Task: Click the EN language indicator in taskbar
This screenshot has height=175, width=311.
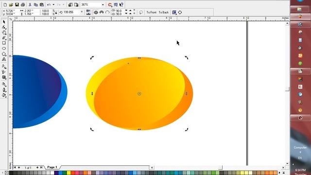Action: tap(300, 158)
